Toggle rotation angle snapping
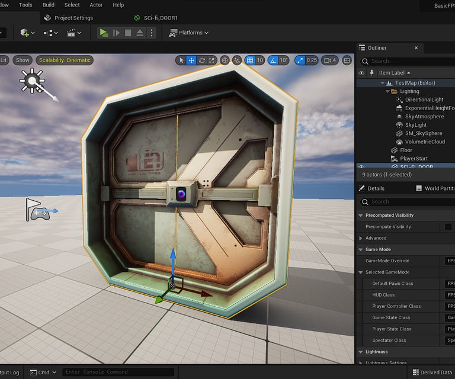455x379 pixels. (x=273, y=60)
